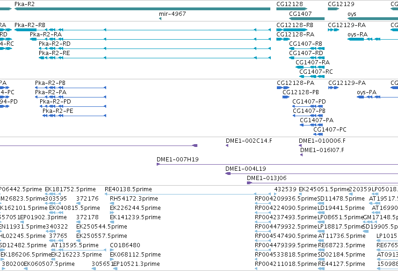Select transcript Pka-R2-RD

point(155,49)
